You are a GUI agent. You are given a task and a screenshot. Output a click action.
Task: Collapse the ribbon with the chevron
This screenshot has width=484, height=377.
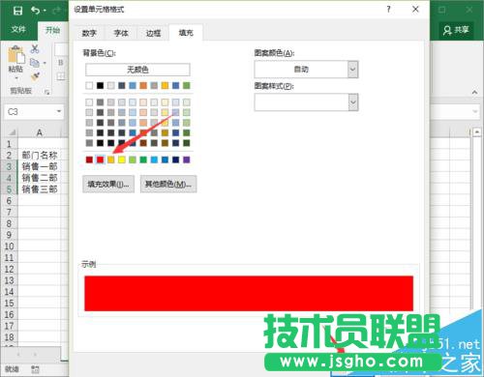pyautogui.click(x=474, y=92)
